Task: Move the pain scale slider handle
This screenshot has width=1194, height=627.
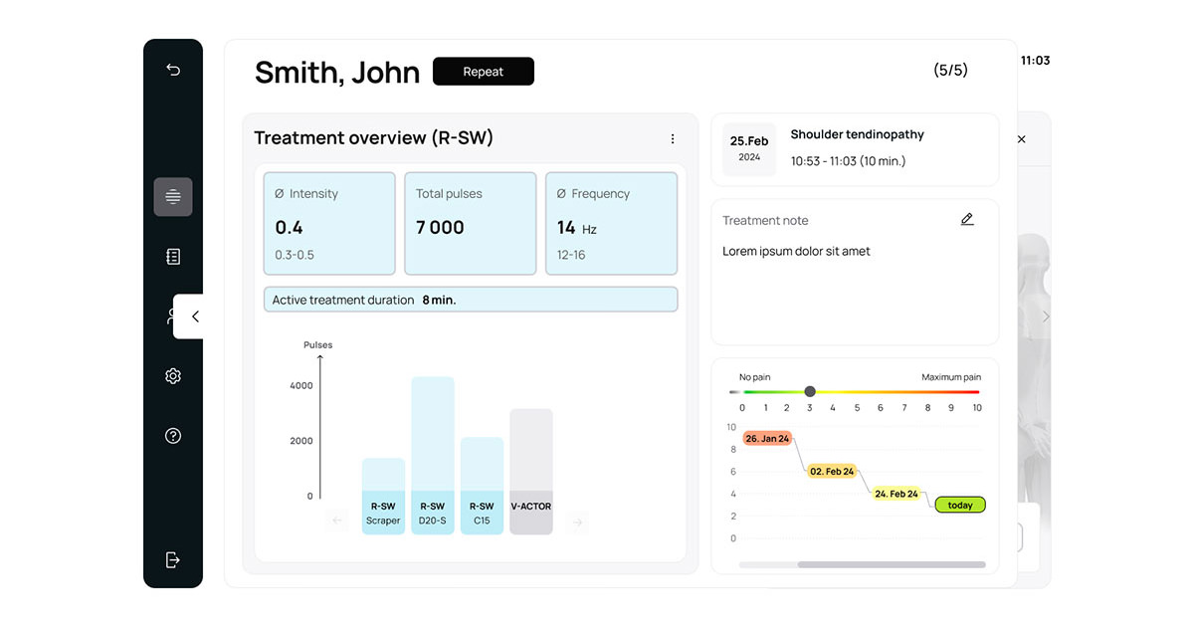Action: (810, 392)
